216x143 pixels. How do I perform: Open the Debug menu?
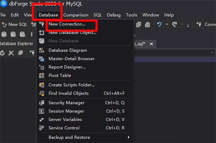pyautogui.click(x=114, y=15)
